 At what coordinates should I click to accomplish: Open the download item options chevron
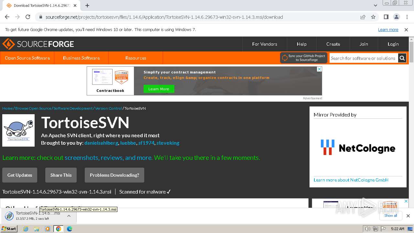click(x=69, y=216)
